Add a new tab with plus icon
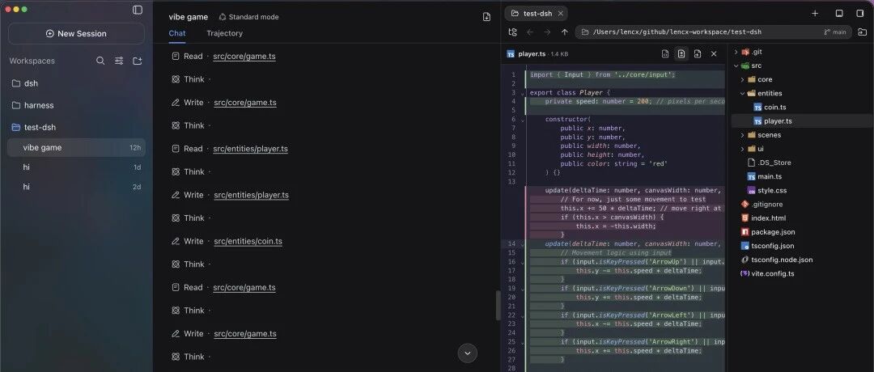 (x=815, y=14)
